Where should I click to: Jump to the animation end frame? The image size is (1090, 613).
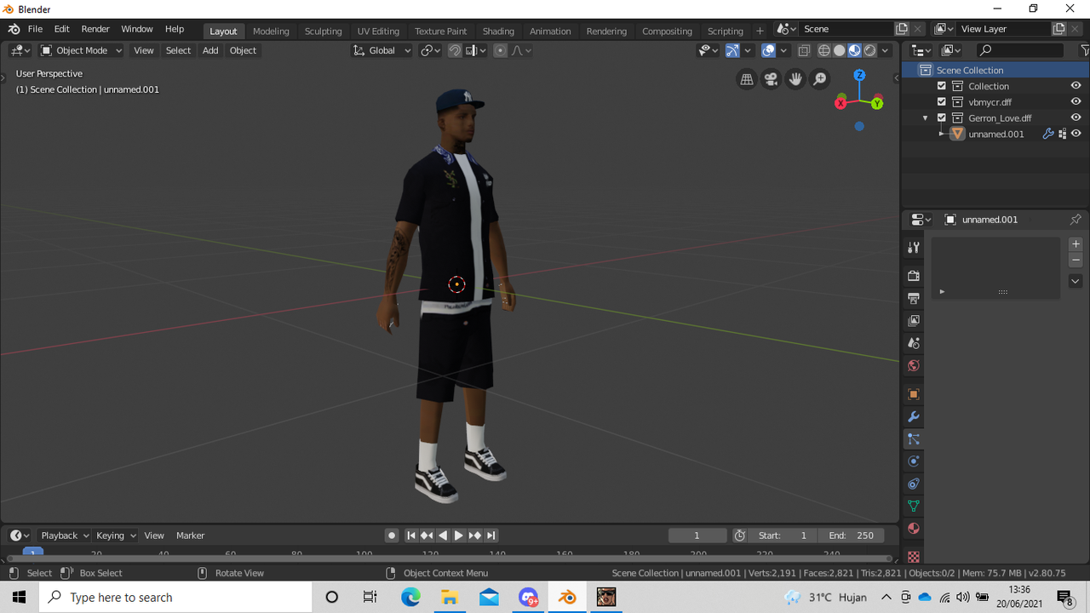coord(491,536)
